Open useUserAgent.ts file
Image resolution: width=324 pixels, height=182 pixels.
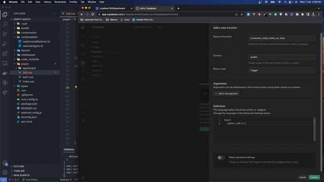tap(32, 46)
